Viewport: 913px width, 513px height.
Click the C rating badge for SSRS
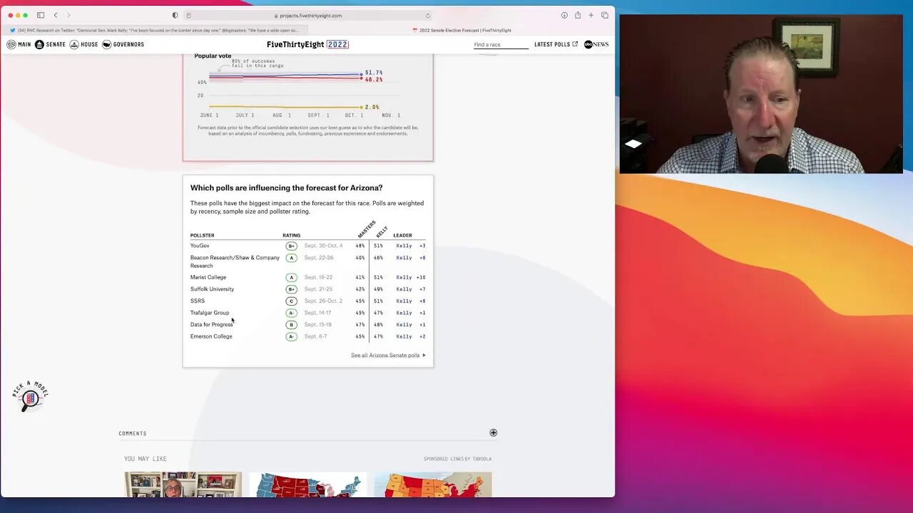[x=291, y=301]
